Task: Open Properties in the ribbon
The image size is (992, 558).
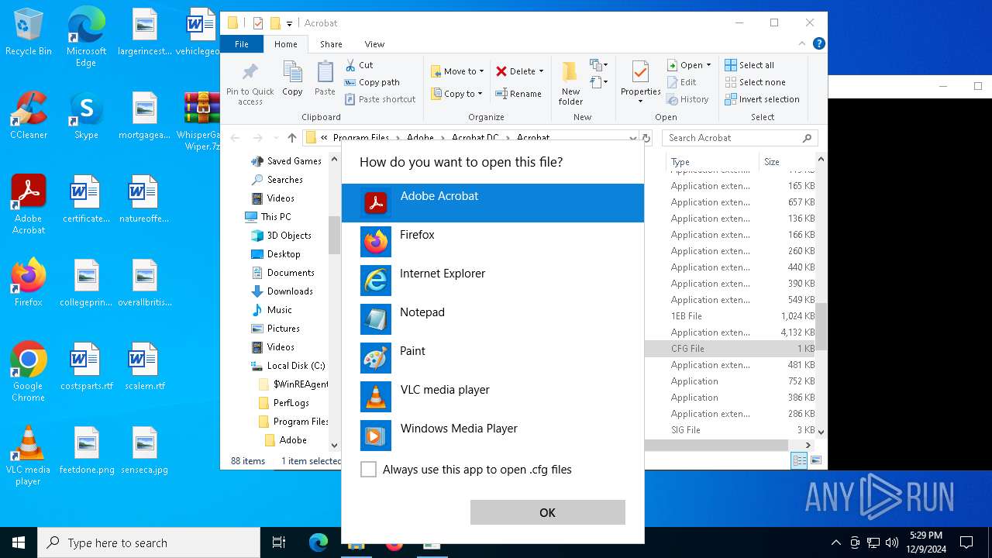Action: pos(640,82)
